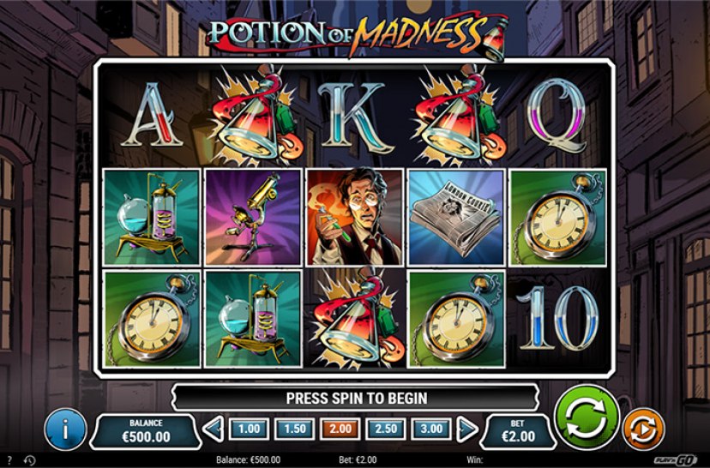Open the orange autoplay button
This screenshot has width=710, height=468.
click(x=643, y=429)
